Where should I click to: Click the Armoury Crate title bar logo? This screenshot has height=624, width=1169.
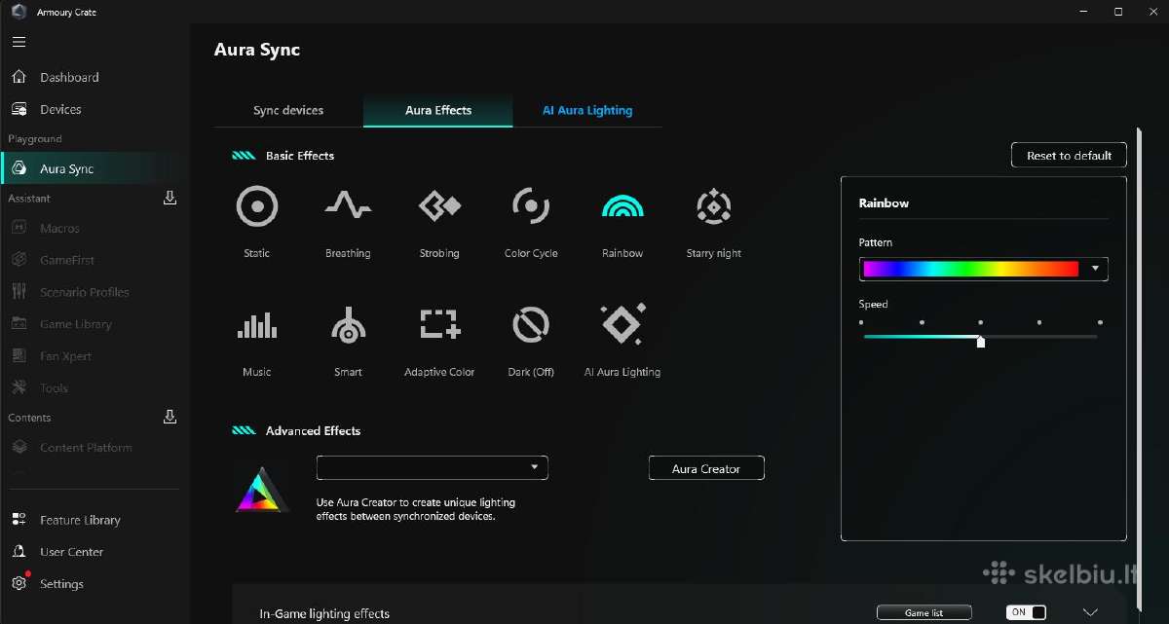18,12
